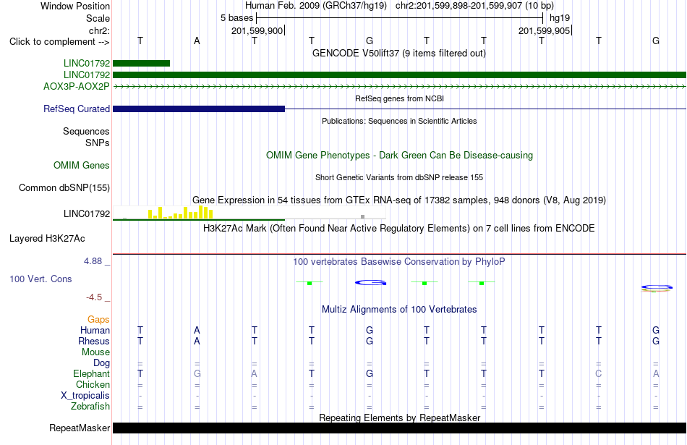Viewport: 687px width, 445px height.
Task: Select the Mouse species row label
Action: [95, 352]
